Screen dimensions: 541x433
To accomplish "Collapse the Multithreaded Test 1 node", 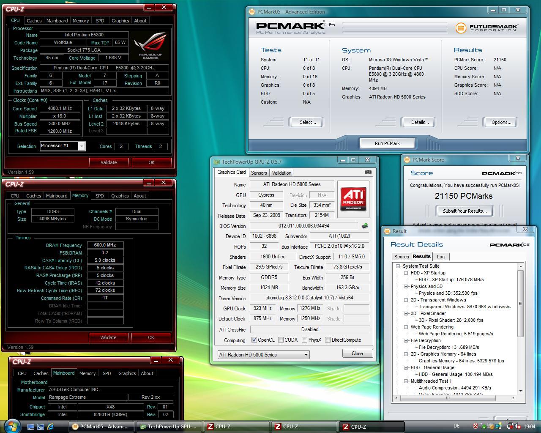I will pyautogui.click(x=406, y=381).
